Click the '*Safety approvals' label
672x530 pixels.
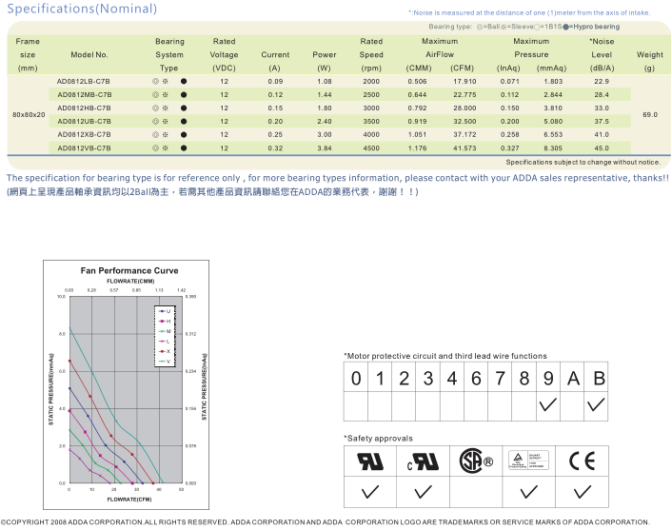(x=378, y=439)
